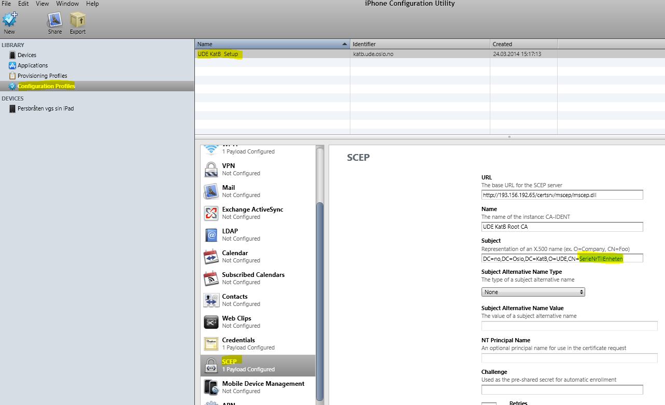Screen dimensions: 665x405
Task: Select Configuration Profiles in the sidebar
Action: 46,86
